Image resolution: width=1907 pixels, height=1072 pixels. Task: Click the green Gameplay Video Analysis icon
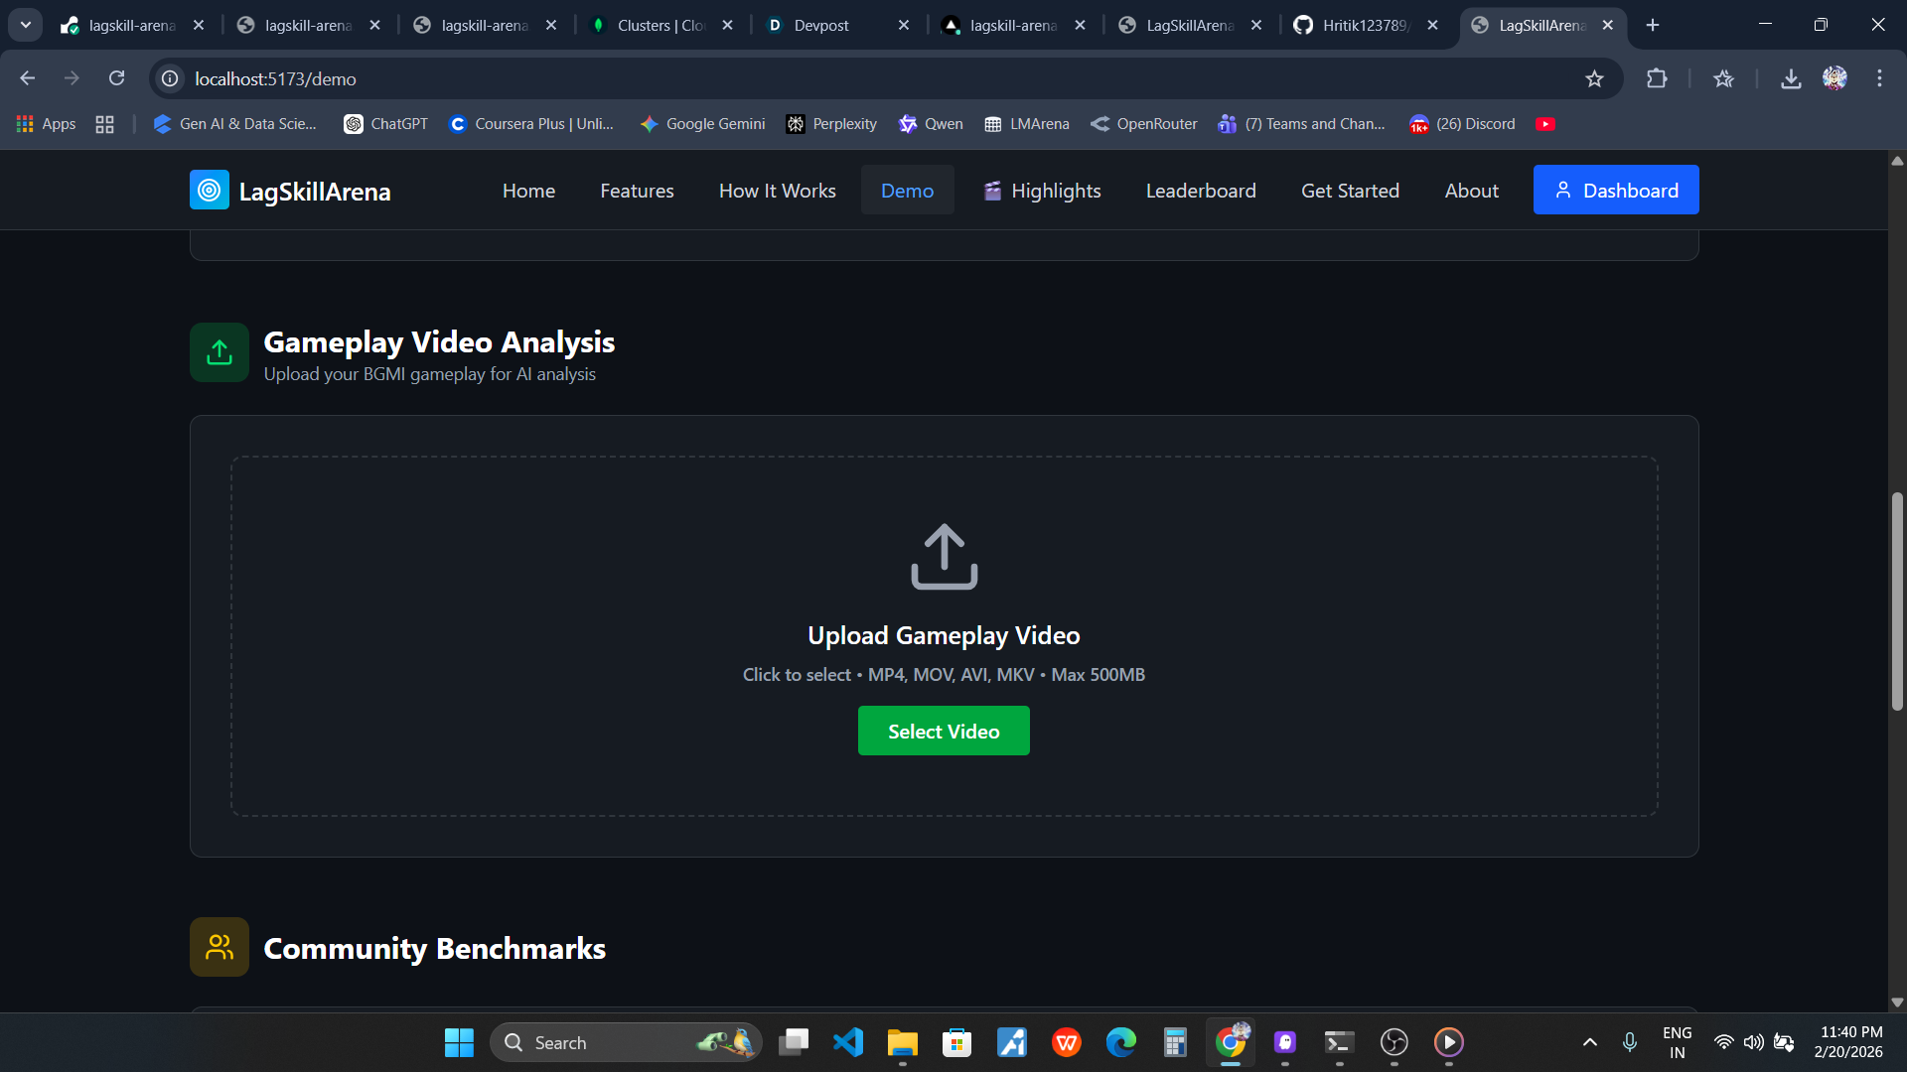[219, 352]
